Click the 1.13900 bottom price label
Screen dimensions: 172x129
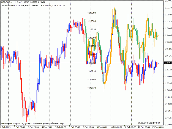(x=168, y=125)
